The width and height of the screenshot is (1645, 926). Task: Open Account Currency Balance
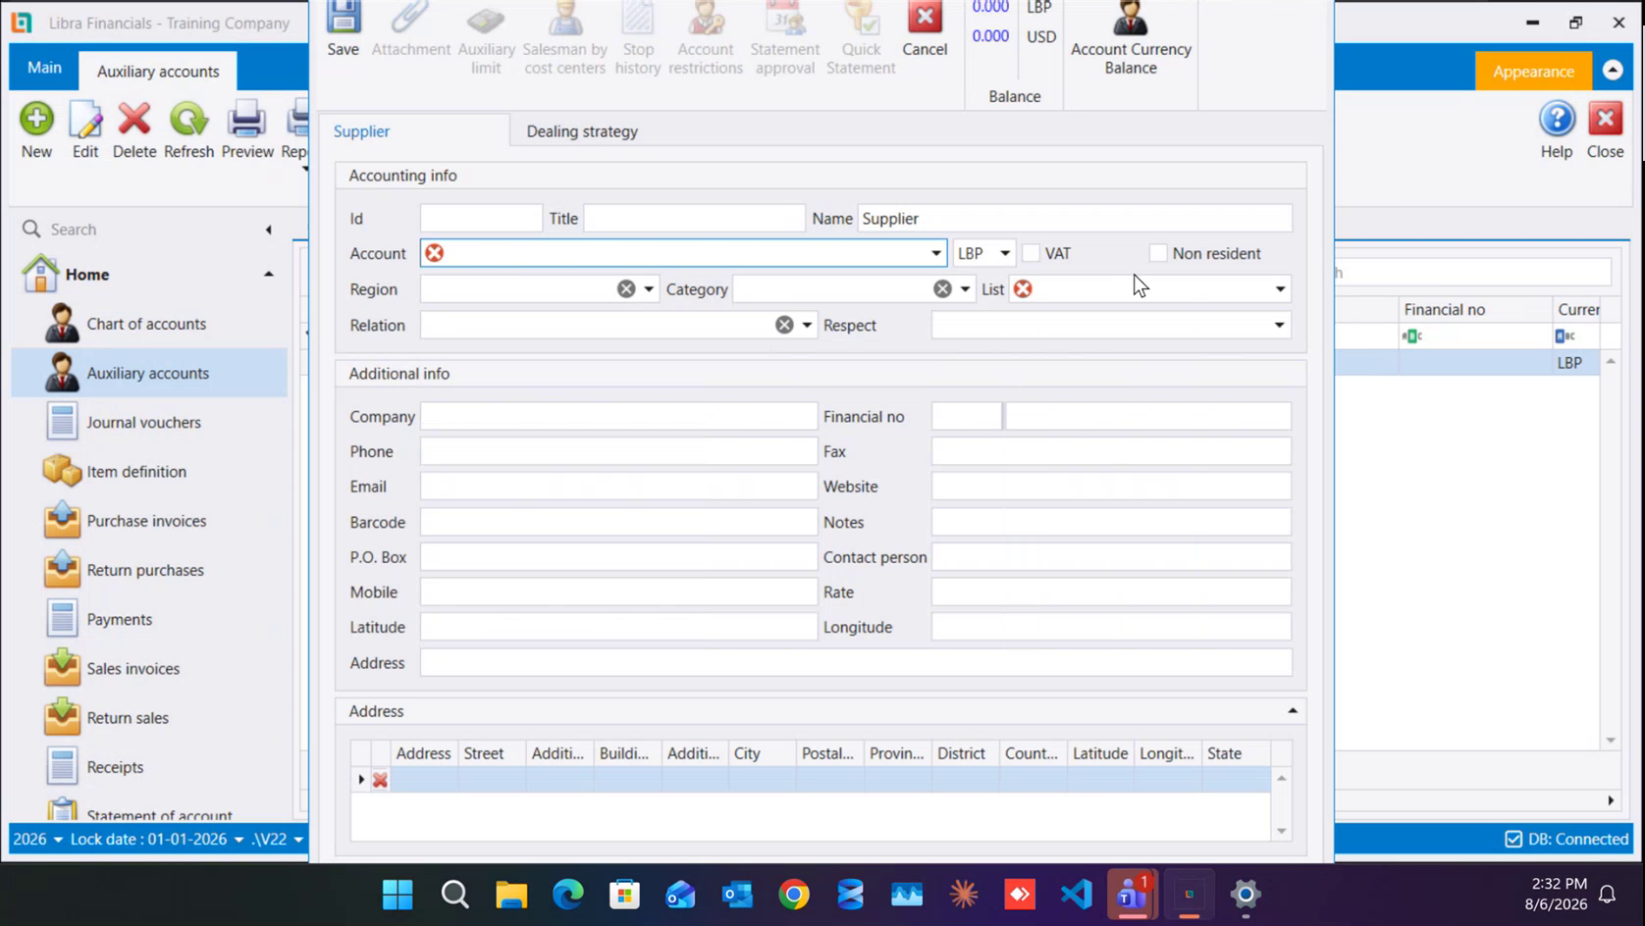pyautogui.click(x=1131, y=39)
